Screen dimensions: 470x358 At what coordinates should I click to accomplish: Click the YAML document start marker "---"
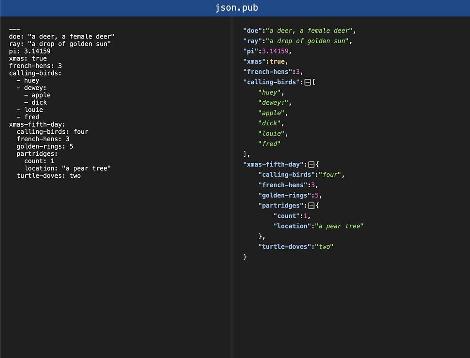[x=15, y=30]
